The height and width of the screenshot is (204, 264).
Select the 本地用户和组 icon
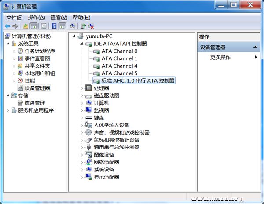coord(20,73)
